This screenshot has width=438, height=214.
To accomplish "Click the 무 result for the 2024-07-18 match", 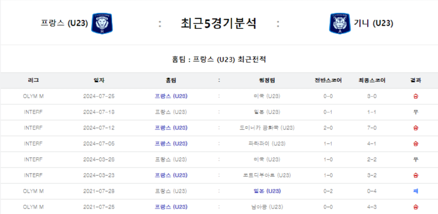I will coord(416,112).
